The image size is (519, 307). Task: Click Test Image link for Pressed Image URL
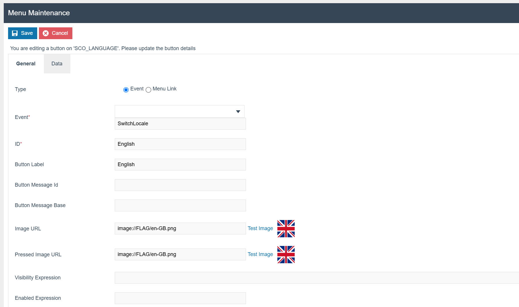[x=260, y=254]
